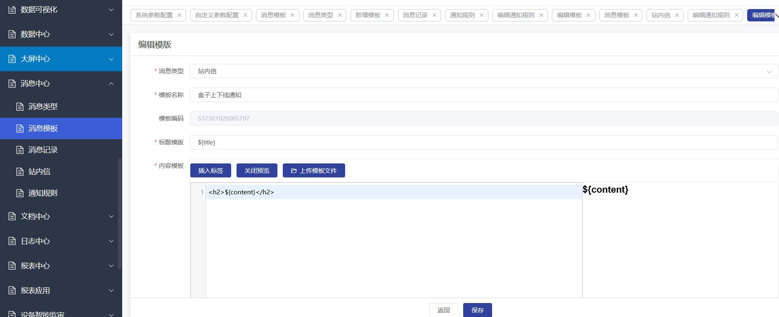Click the document icon next to 通知规则
Screen dimensions: 779x317
(20, 193)
